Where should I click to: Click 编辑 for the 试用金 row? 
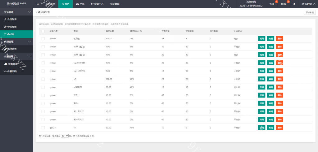[270, 39]
